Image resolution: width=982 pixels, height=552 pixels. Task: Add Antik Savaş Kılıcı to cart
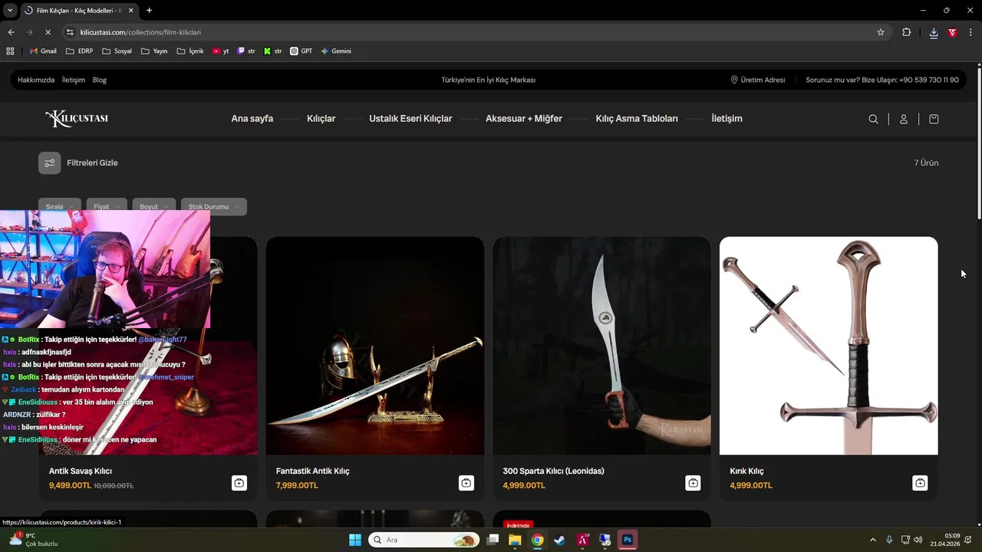tap(239, 483)
